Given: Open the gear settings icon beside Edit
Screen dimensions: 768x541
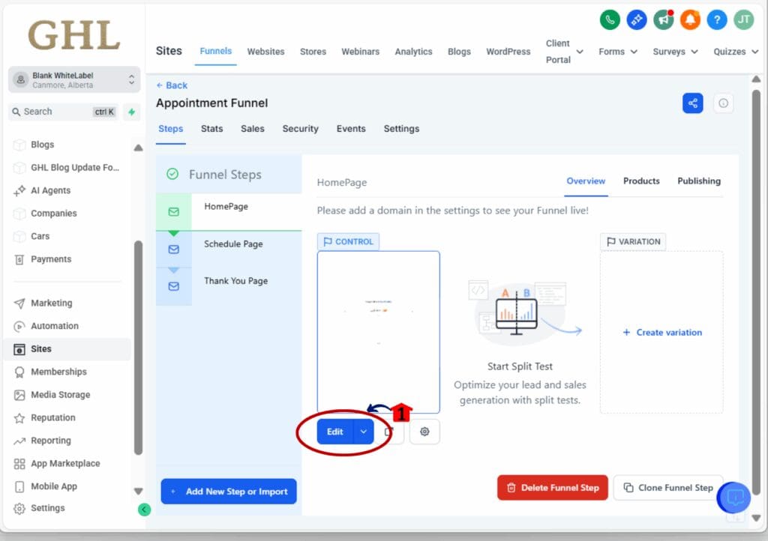Looking at the screenshot, I should [x=424, y=432].
